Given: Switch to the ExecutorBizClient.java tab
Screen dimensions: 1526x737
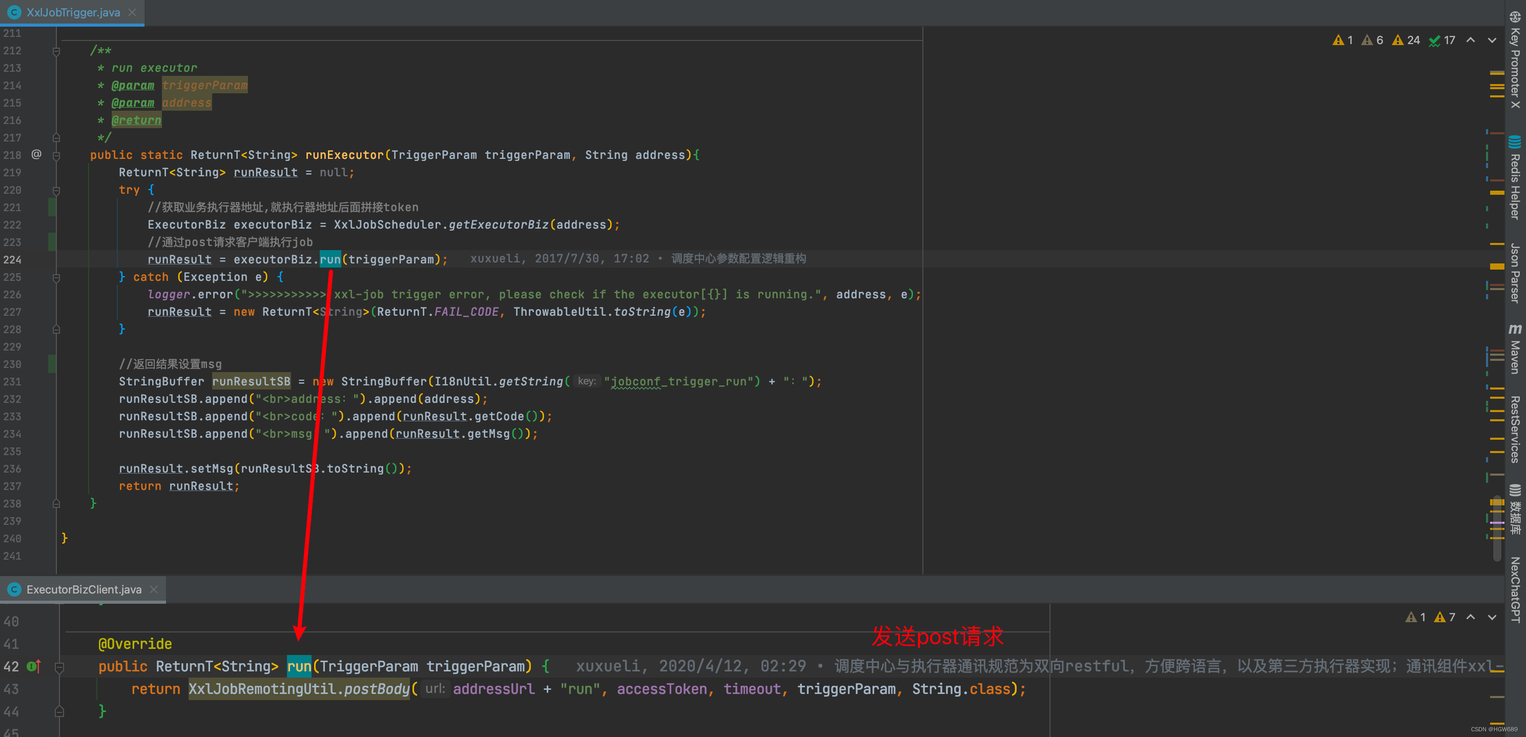Looking at the screenshot, I should coord(84,589).
